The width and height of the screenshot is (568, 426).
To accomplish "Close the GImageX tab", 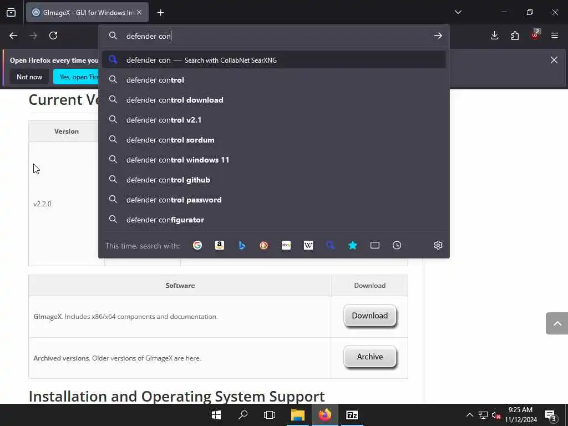I will click(x=139, y=12).
